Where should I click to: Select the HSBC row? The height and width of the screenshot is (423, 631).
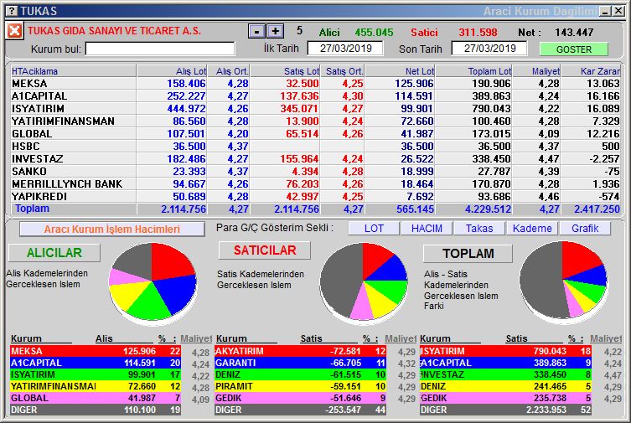(x=315, y=147)
